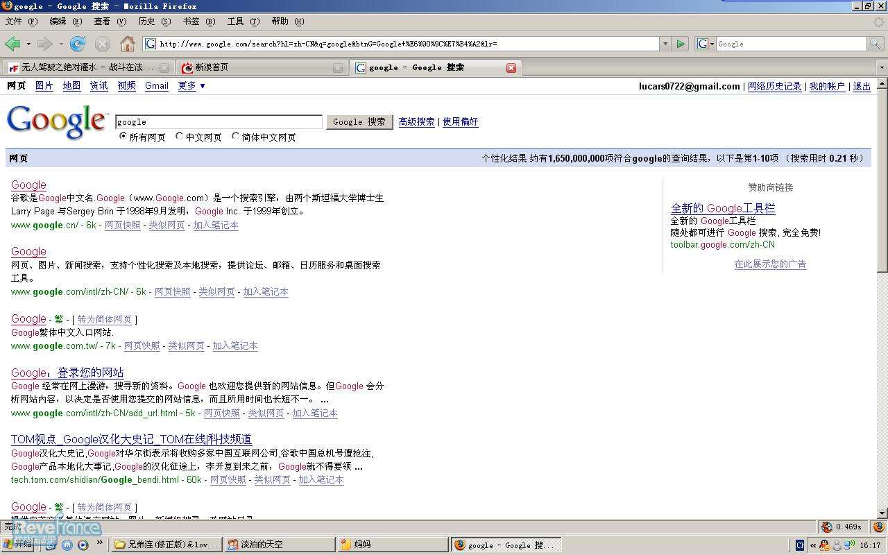Switch to the 妈妈 taskbar window
This screenshot has width=888, height=555.
click(x=393, y=545)
